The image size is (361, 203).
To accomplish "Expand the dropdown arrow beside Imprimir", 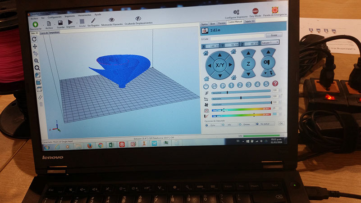I will 77,23.
